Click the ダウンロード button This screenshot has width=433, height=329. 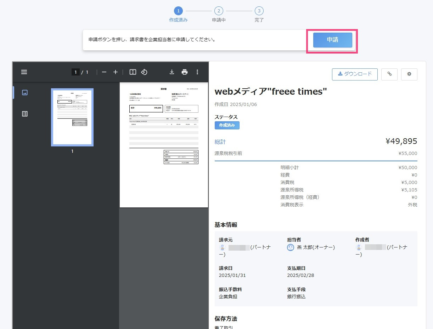pyautogui.click(x=355, y=74)
